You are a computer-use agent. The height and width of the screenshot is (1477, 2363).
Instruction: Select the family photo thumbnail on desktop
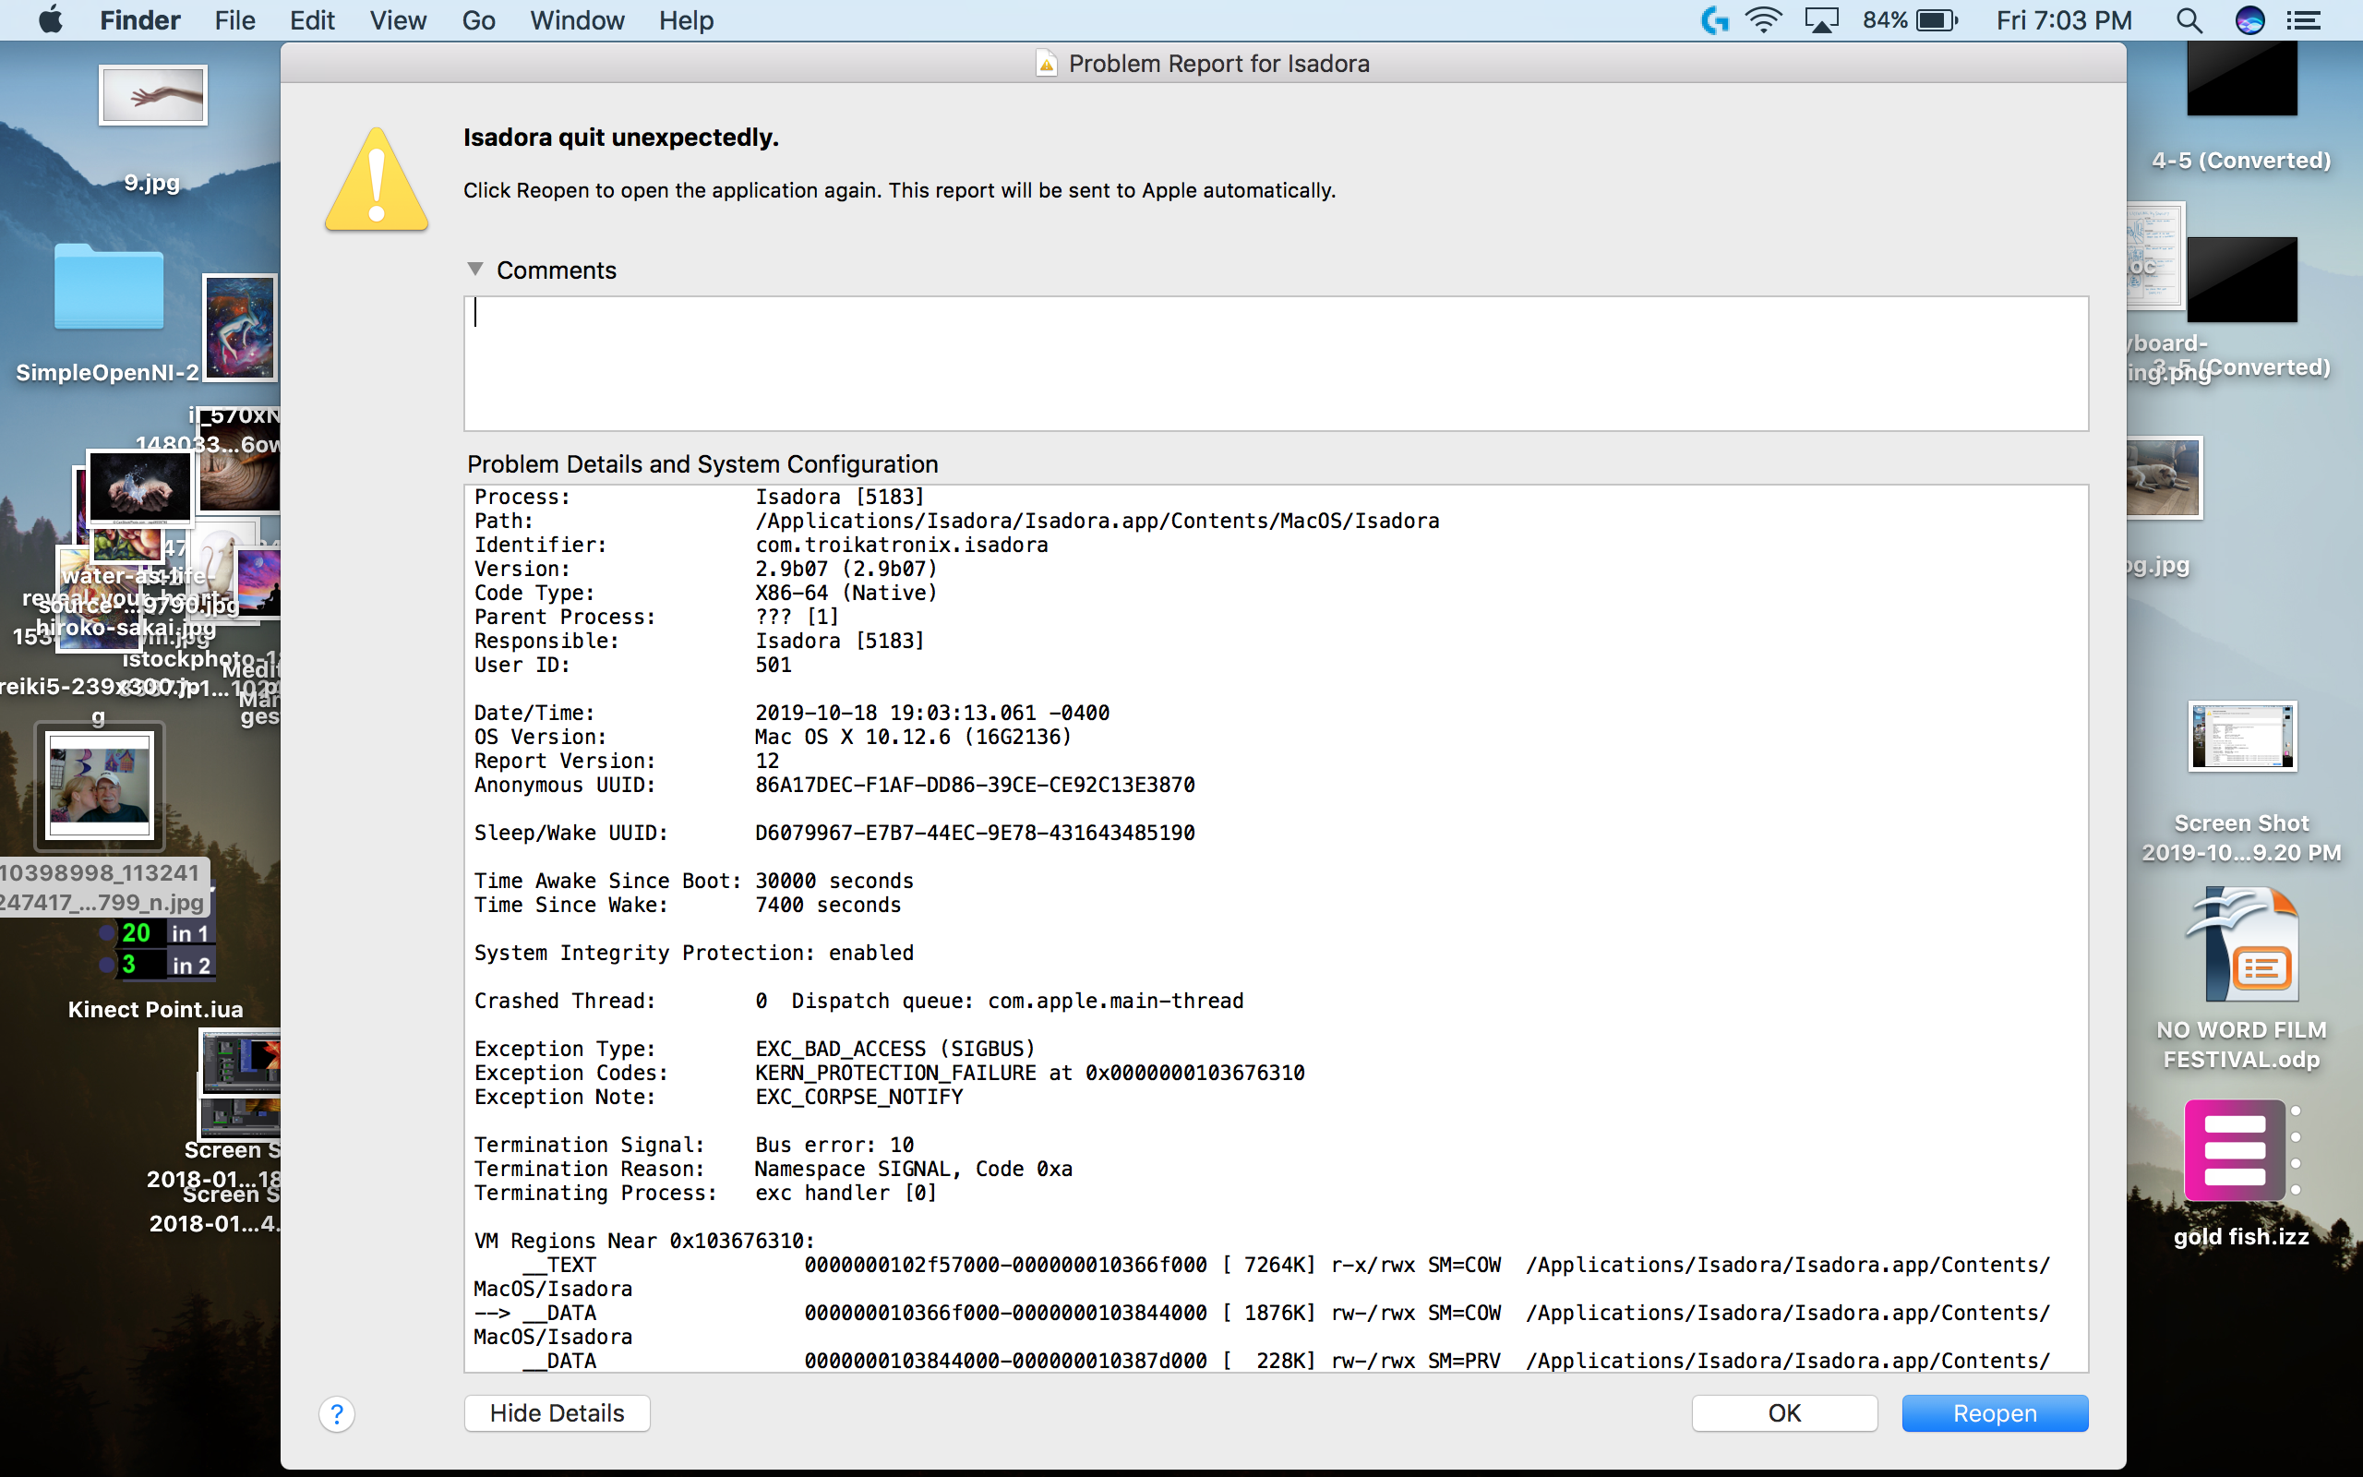point(100,786)
